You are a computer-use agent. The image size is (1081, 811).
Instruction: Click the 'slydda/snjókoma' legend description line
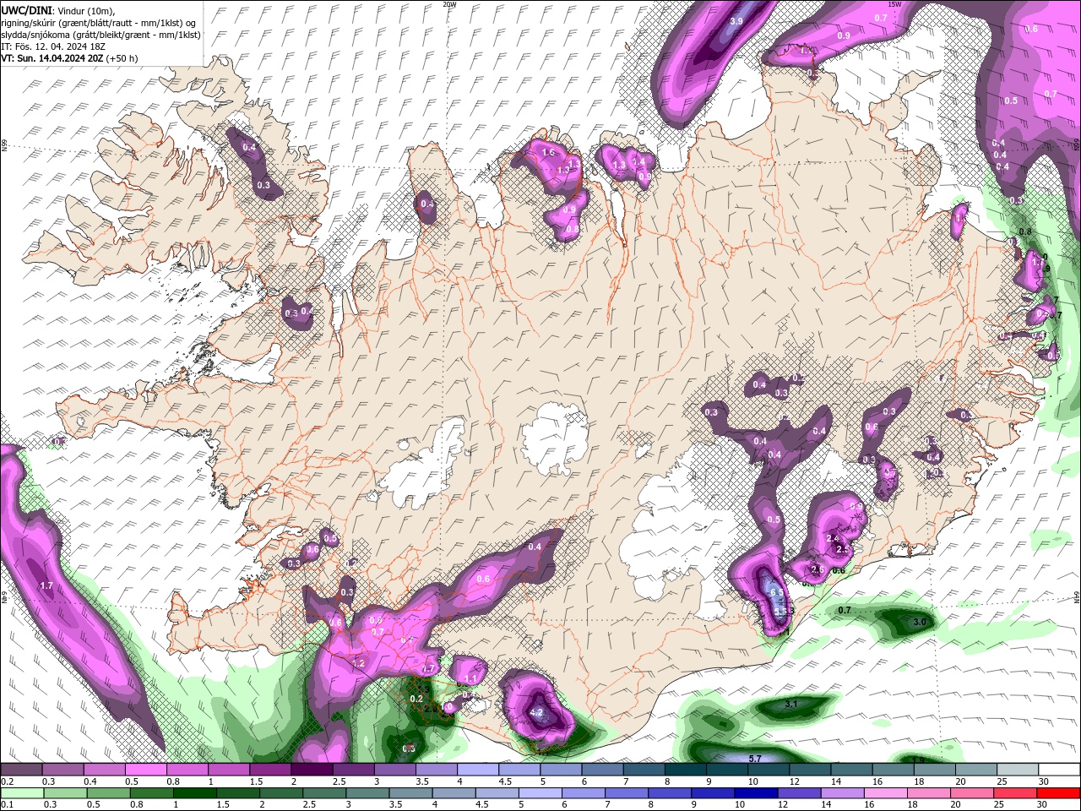(x=100, y=35)
